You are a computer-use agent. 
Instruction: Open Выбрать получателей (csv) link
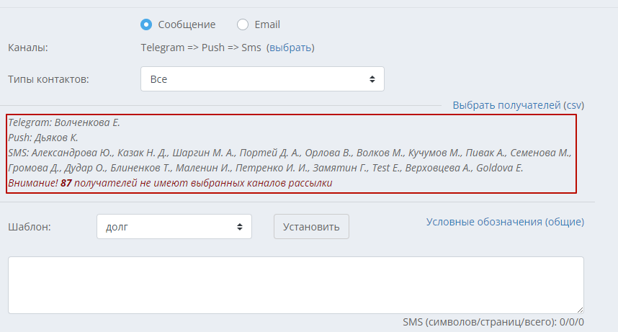pyautogui.click(x=519, y=105)
